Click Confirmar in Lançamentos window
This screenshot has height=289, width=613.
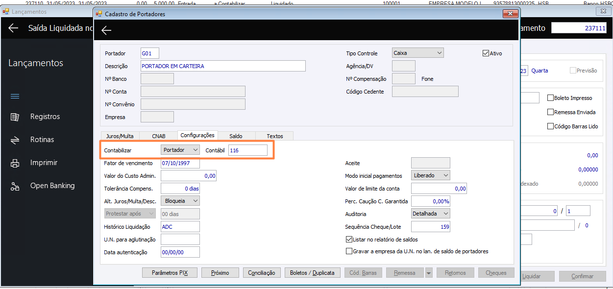coord(582,276)
